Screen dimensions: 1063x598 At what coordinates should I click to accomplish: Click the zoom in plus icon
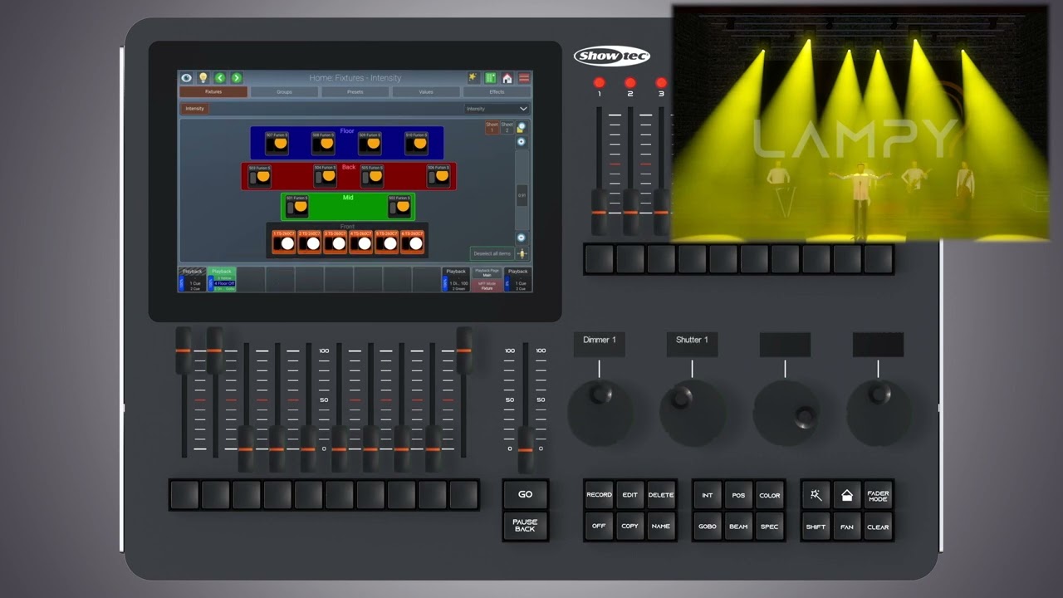tap(522, 142)
